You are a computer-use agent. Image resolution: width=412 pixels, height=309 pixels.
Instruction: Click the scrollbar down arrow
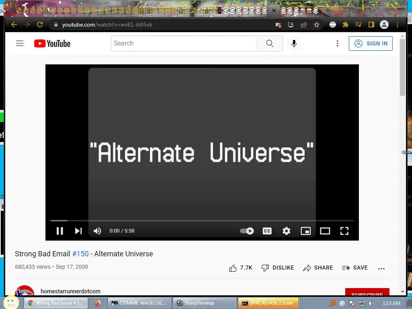click(x=402, y=292)
